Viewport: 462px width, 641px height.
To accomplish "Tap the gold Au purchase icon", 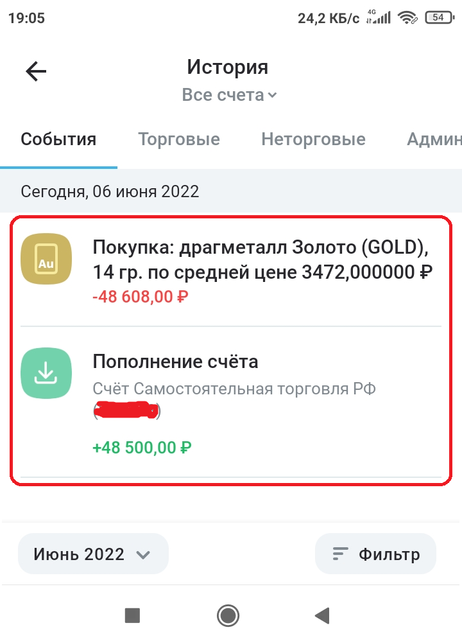I will (x=46, y=259).
